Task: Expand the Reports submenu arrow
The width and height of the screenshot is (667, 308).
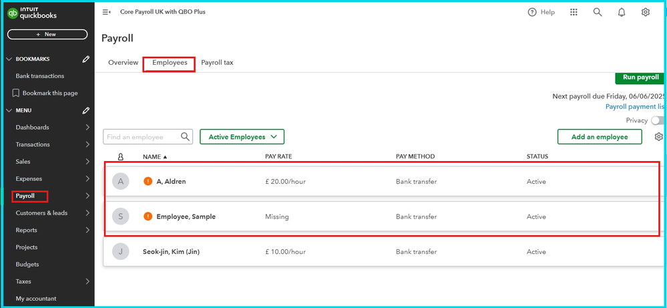Action: click(x=87, y=230)
